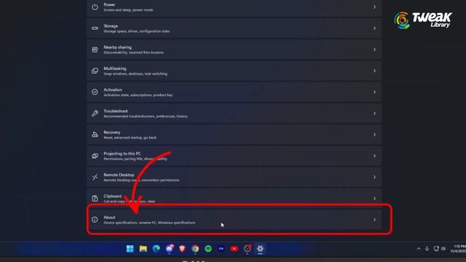Click the Remote Desktop icon
This screenshot has width=466, height=262.
(x=95, y=178)
